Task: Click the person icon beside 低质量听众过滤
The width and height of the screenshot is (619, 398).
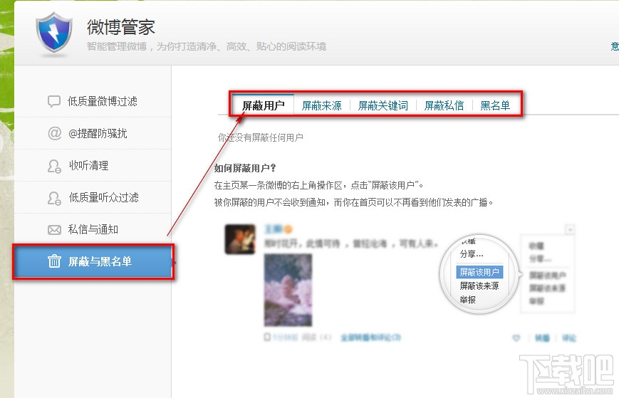Action: [x=54, y=198]
